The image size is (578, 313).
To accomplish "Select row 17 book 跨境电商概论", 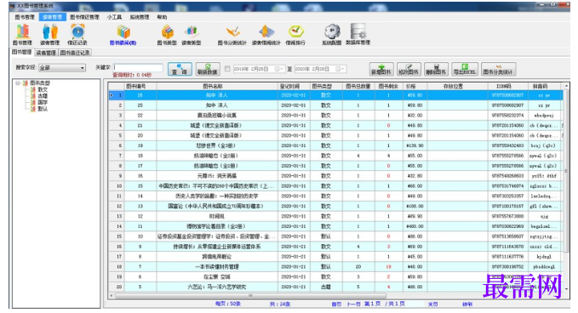I will pos(335,257).
